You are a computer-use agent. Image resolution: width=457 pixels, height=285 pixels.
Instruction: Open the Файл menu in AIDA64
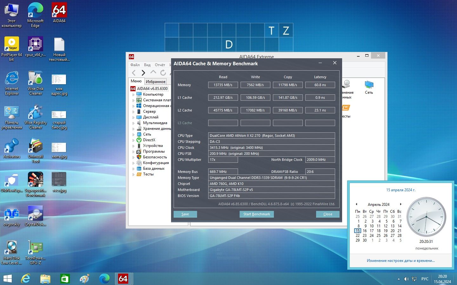click(135, 65)
